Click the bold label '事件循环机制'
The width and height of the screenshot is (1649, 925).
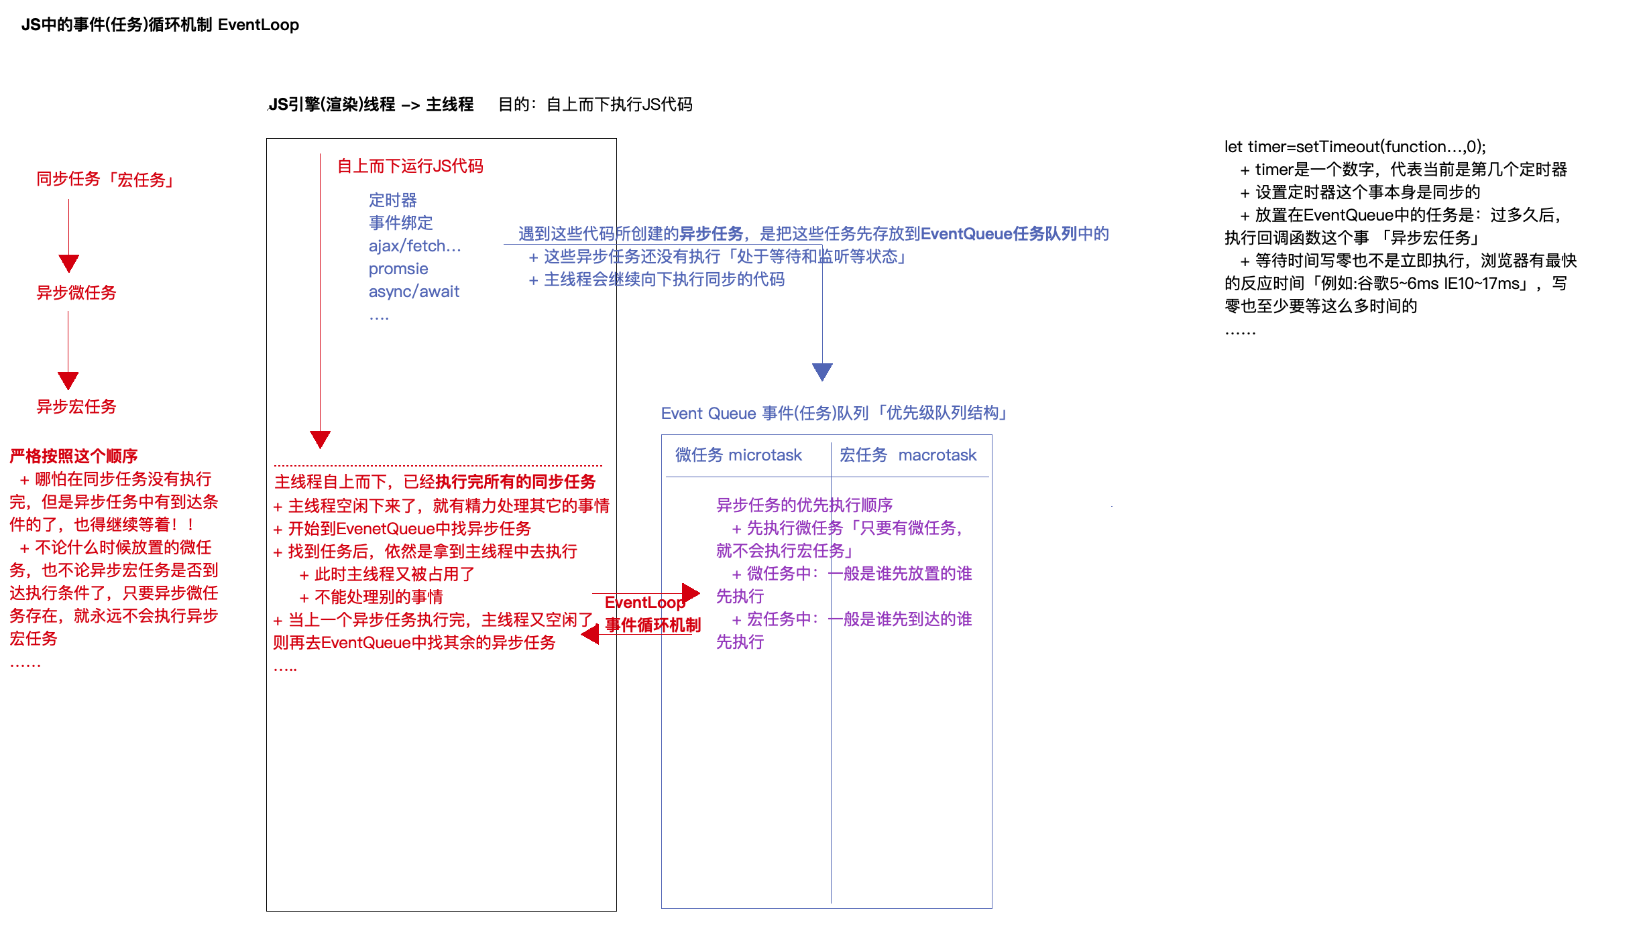[653, 625]
